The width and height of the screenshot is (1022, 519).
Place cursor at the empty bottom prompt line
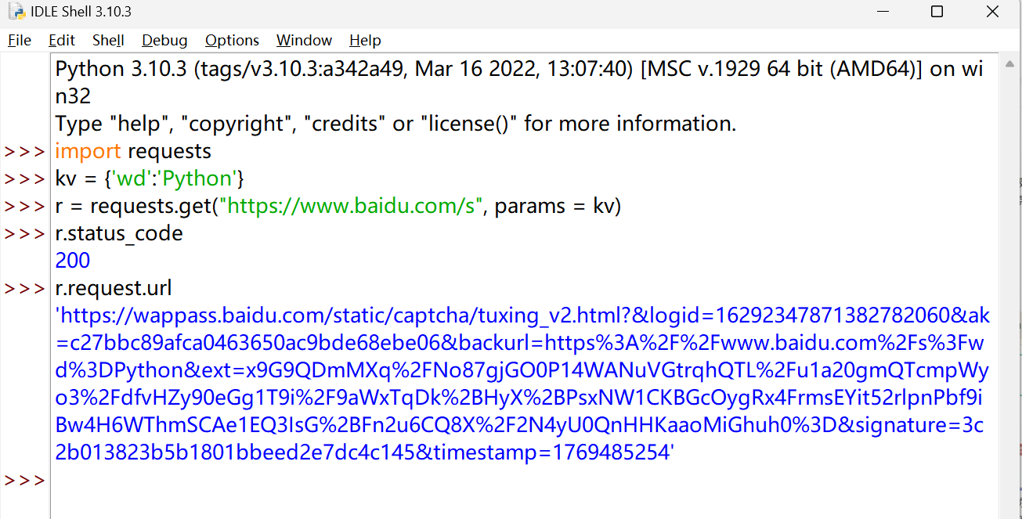point(525,480)
